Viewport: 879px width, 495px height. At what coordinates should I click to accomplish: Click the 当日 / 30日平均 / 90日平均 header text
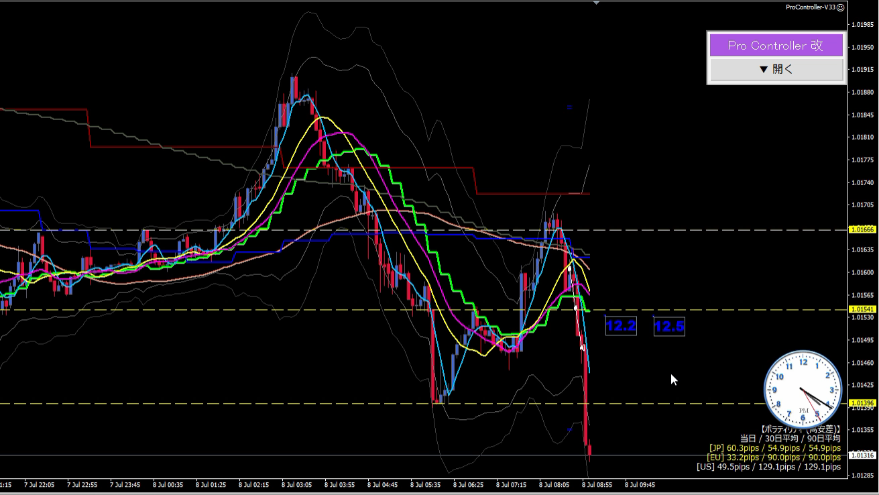pos(790,439)
